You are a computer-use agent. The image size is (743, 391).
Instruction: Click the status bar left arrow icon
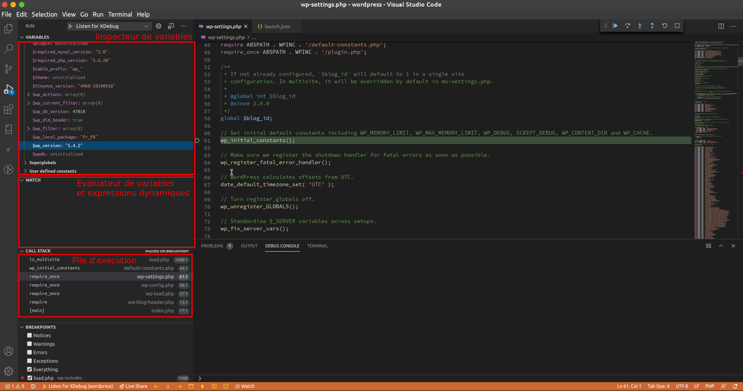click(156, 386)
